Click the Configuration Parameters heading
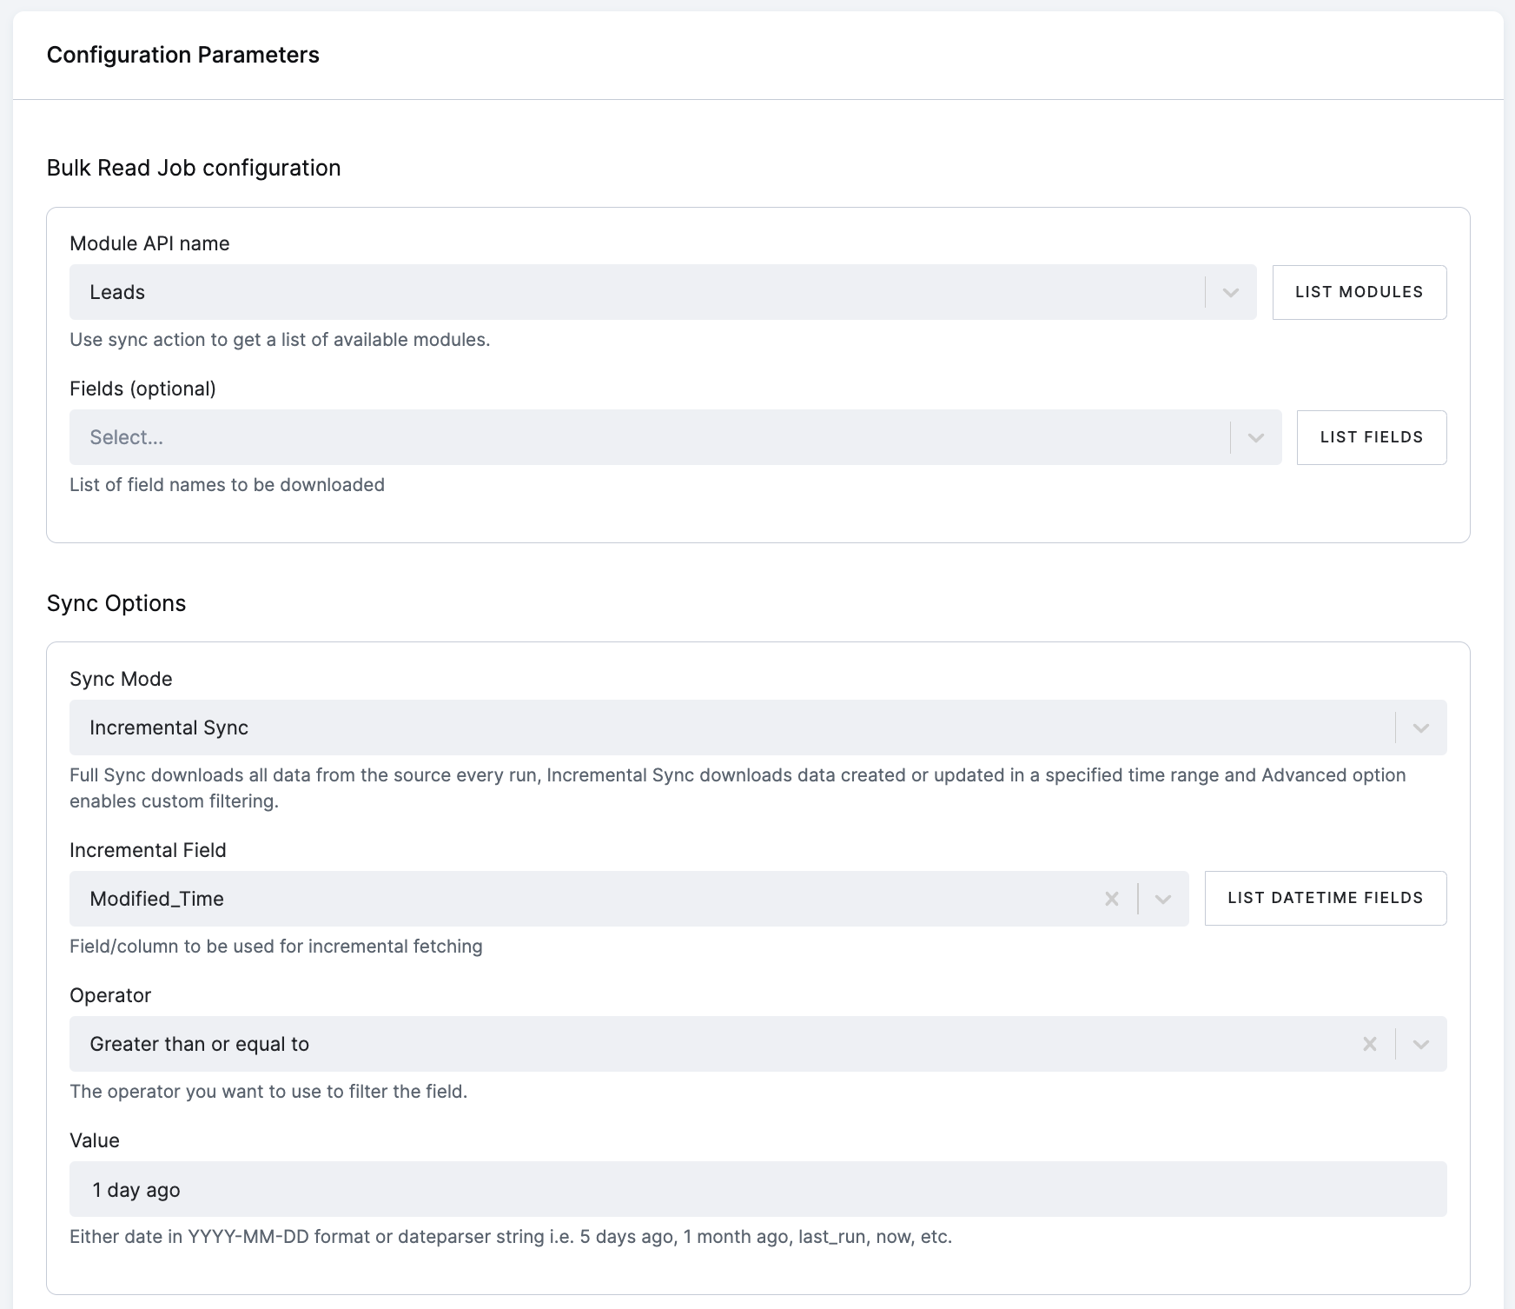The image size is (1515, 1309). point(183,55)
